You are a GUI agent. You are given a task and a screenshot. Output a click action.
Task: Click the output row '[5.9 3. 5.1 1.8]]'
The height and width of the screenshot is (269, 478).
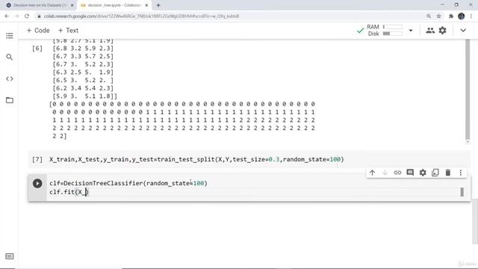coord(84,96)
